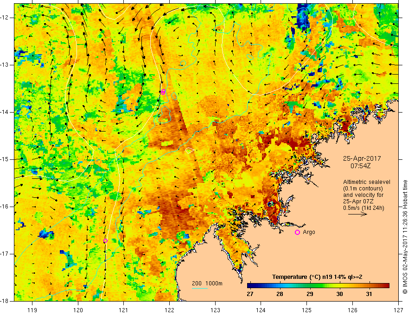Click the longitude axis label 125

point(307,310)
